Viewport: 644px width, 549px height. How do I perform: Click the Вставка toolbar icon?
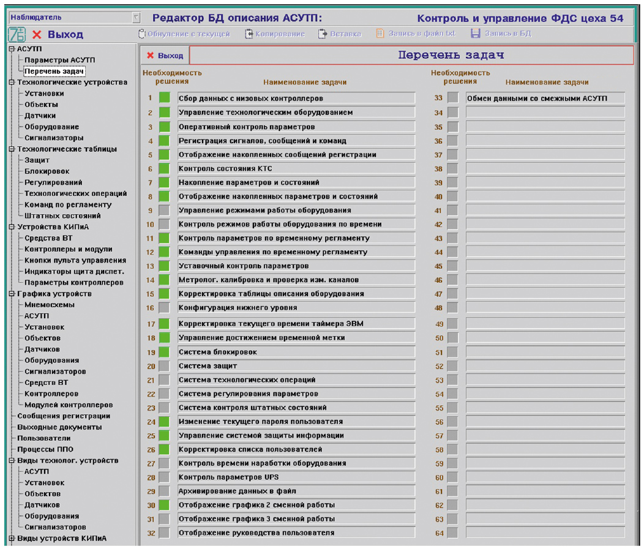[323, 34]
